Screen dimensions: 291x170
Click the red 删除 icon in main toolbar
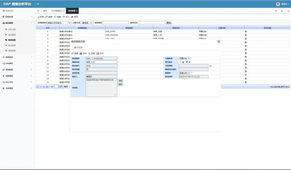pos(72,17)
